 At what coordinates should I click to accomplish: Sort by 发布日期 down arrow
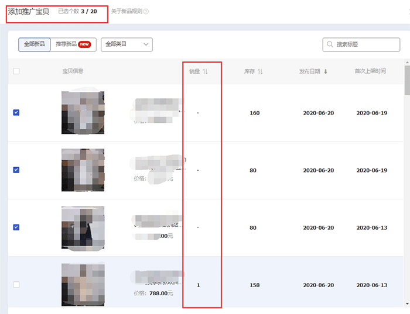coord(326,71)
